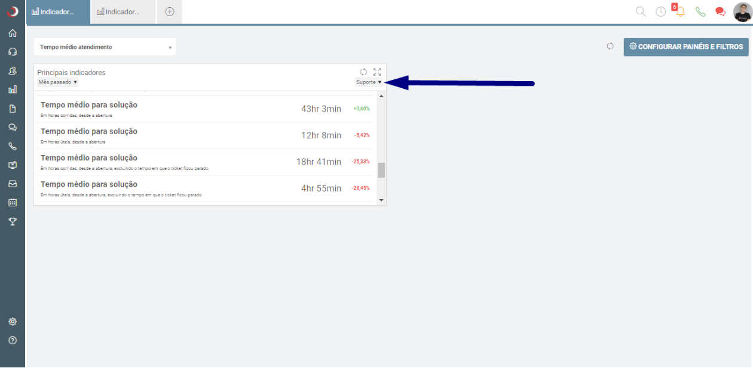Viewport: 753px width, 368px height.
Task: Open the headset support icon in sidebar
Action: click(13, 52)
